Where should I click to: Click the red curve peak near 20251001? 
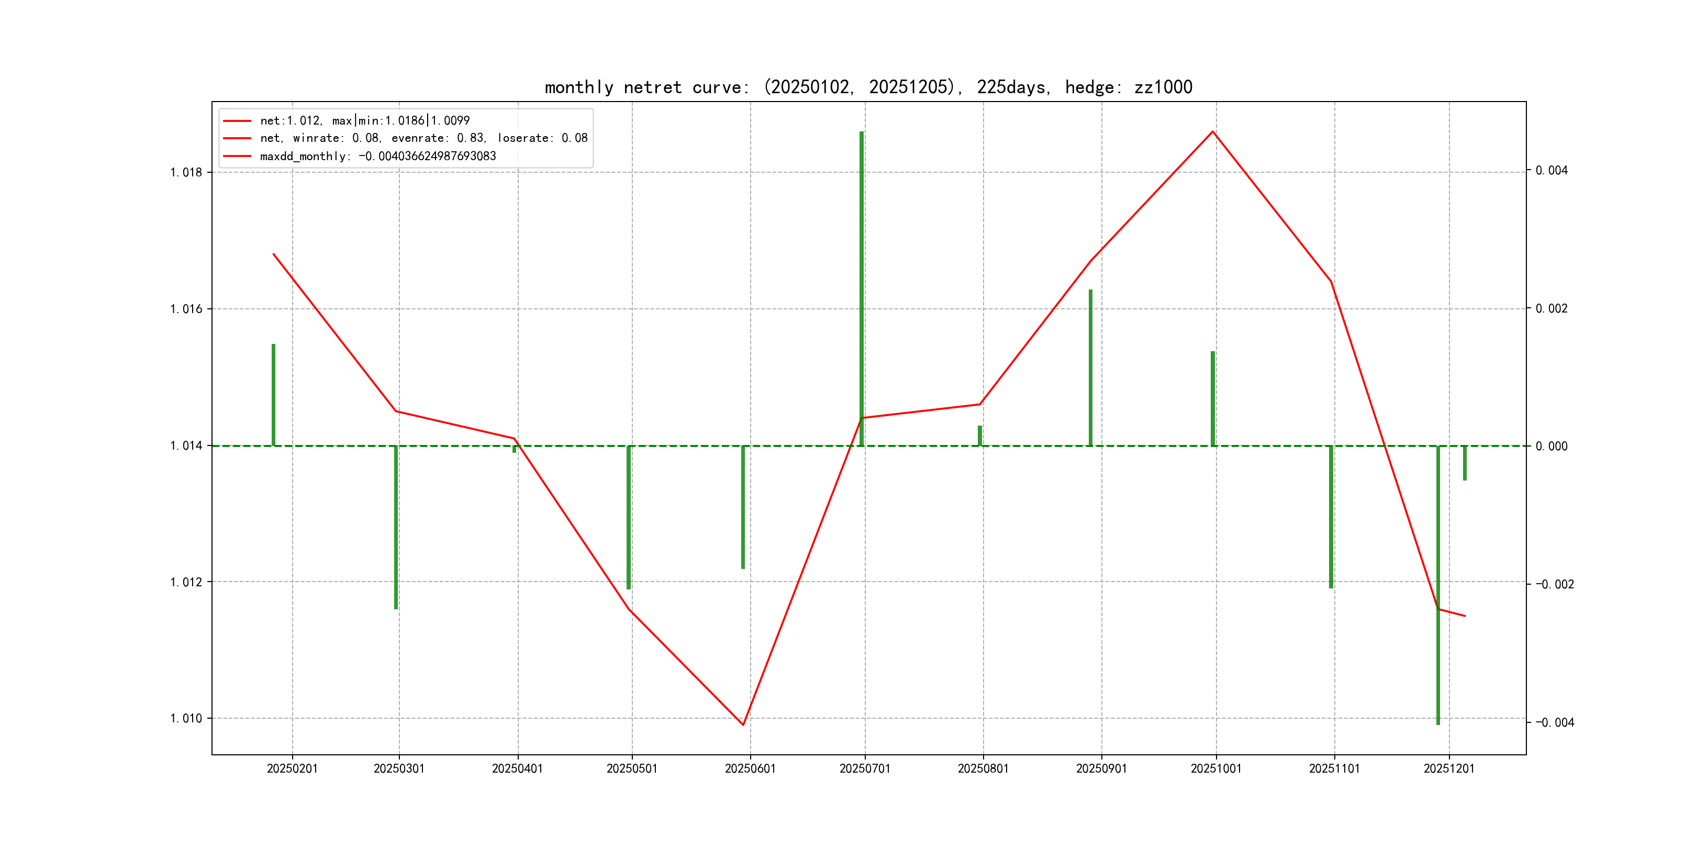(x=1213, y=132)
